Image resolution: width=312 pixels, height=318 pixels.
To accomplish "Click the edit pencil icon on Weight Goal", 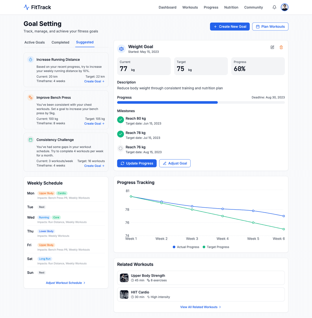I will click(272, 47).
